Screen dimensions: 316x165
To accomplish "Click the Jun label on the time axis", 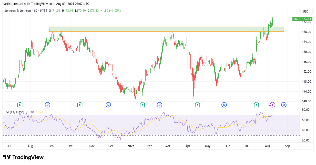I will pyautogui.click(x=228, y=146).
